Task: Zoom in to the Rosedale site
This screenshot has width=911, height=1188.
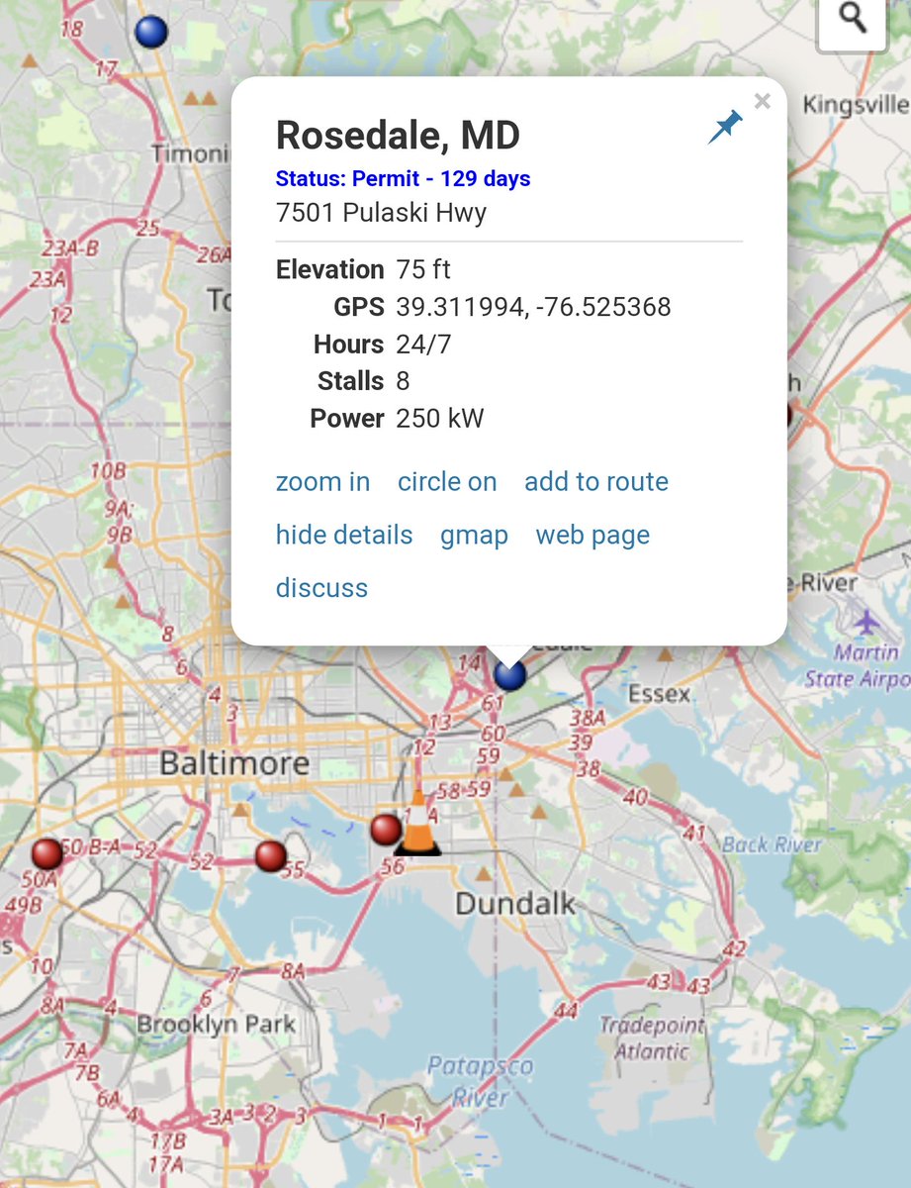Action: tap(322, 482)
